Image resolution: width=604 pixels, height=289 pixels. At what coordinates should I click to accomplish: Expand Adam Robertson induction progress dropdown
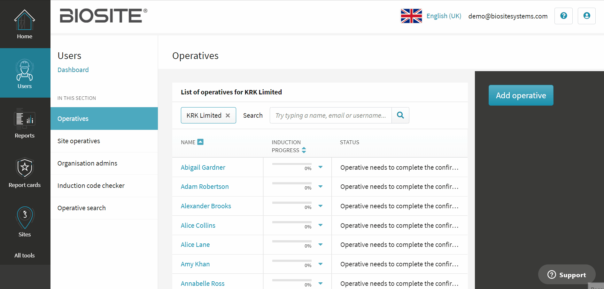[x=321, y=187]
